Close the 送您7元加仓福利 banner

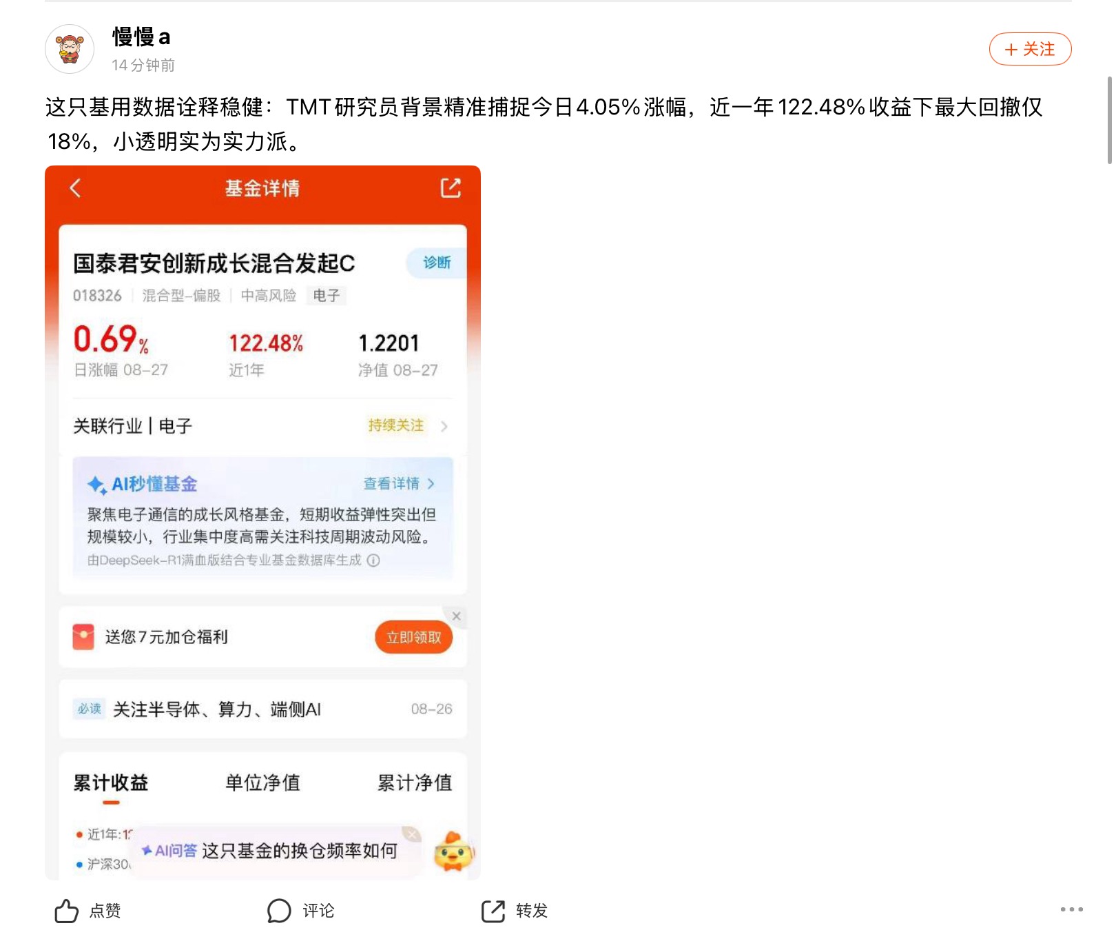(x=456, y=616)
